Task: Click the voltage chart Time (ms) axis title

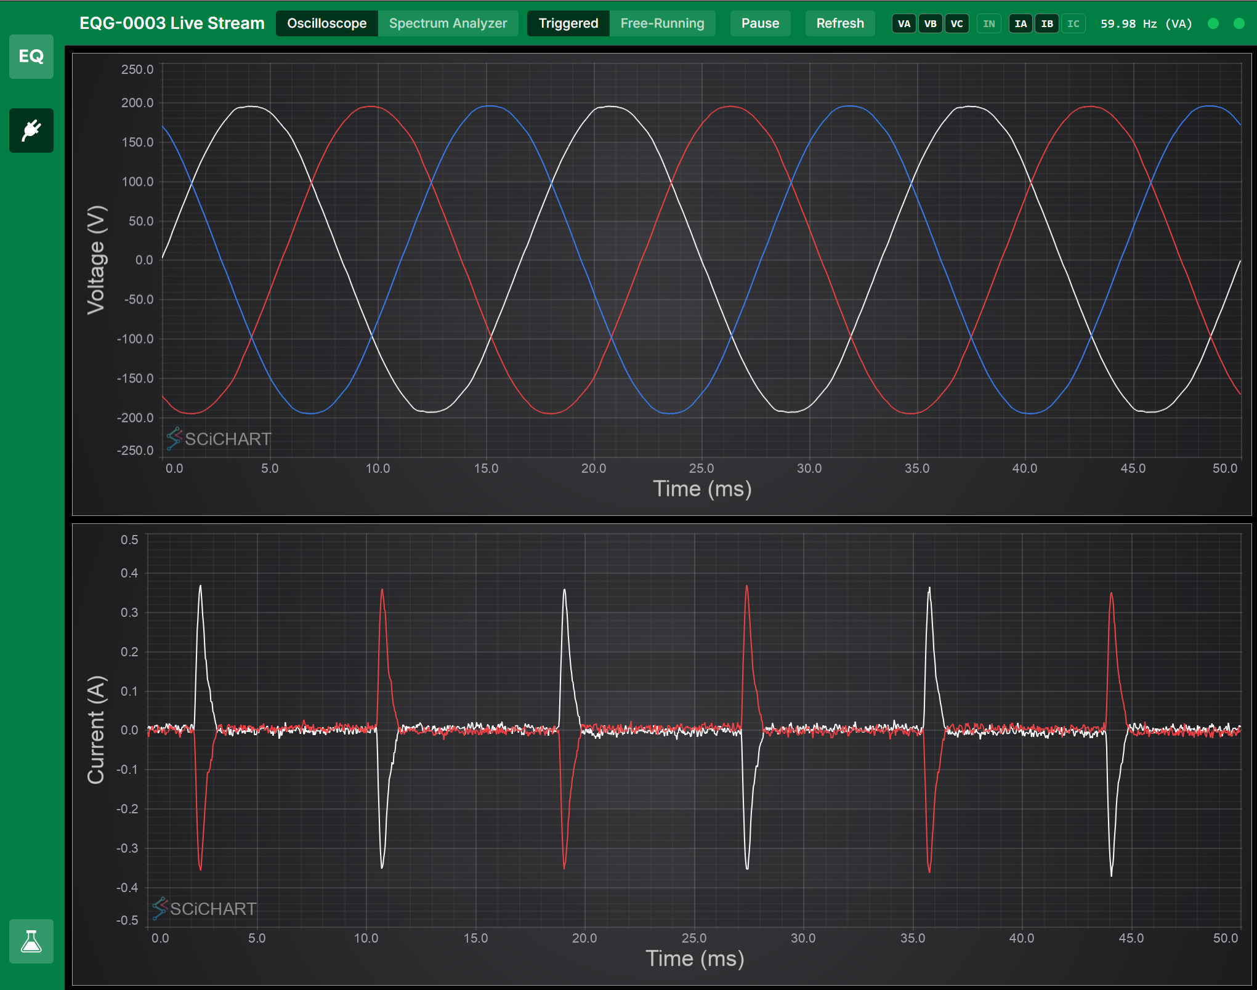Action: click(702, 489)
